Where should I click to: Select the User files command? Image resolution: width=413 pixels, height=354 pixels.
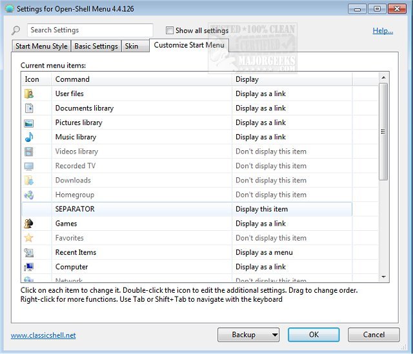point(70,93)
